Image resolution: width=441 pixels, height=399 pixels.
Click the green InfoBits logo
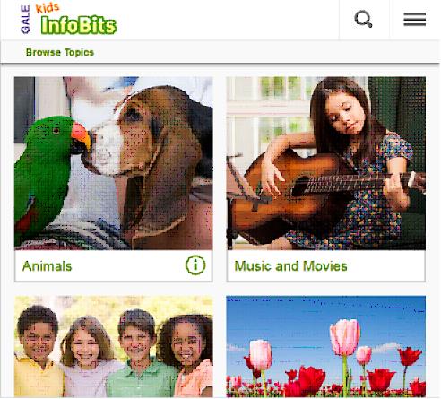[x=79, y=25]
